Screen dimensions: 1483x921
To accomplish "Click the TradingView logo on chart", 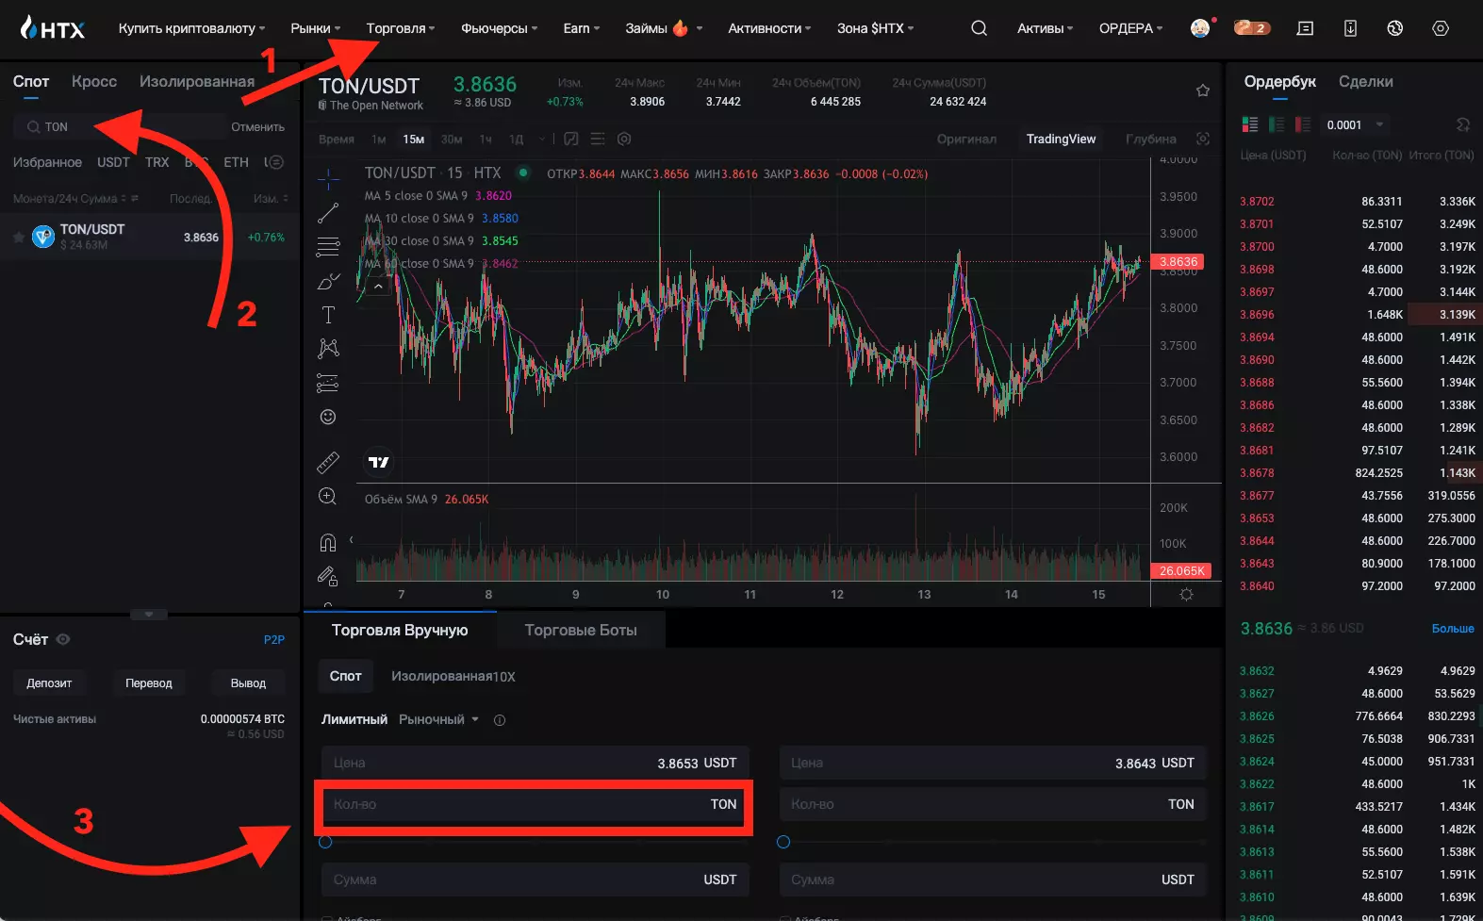I will [378, 462].
